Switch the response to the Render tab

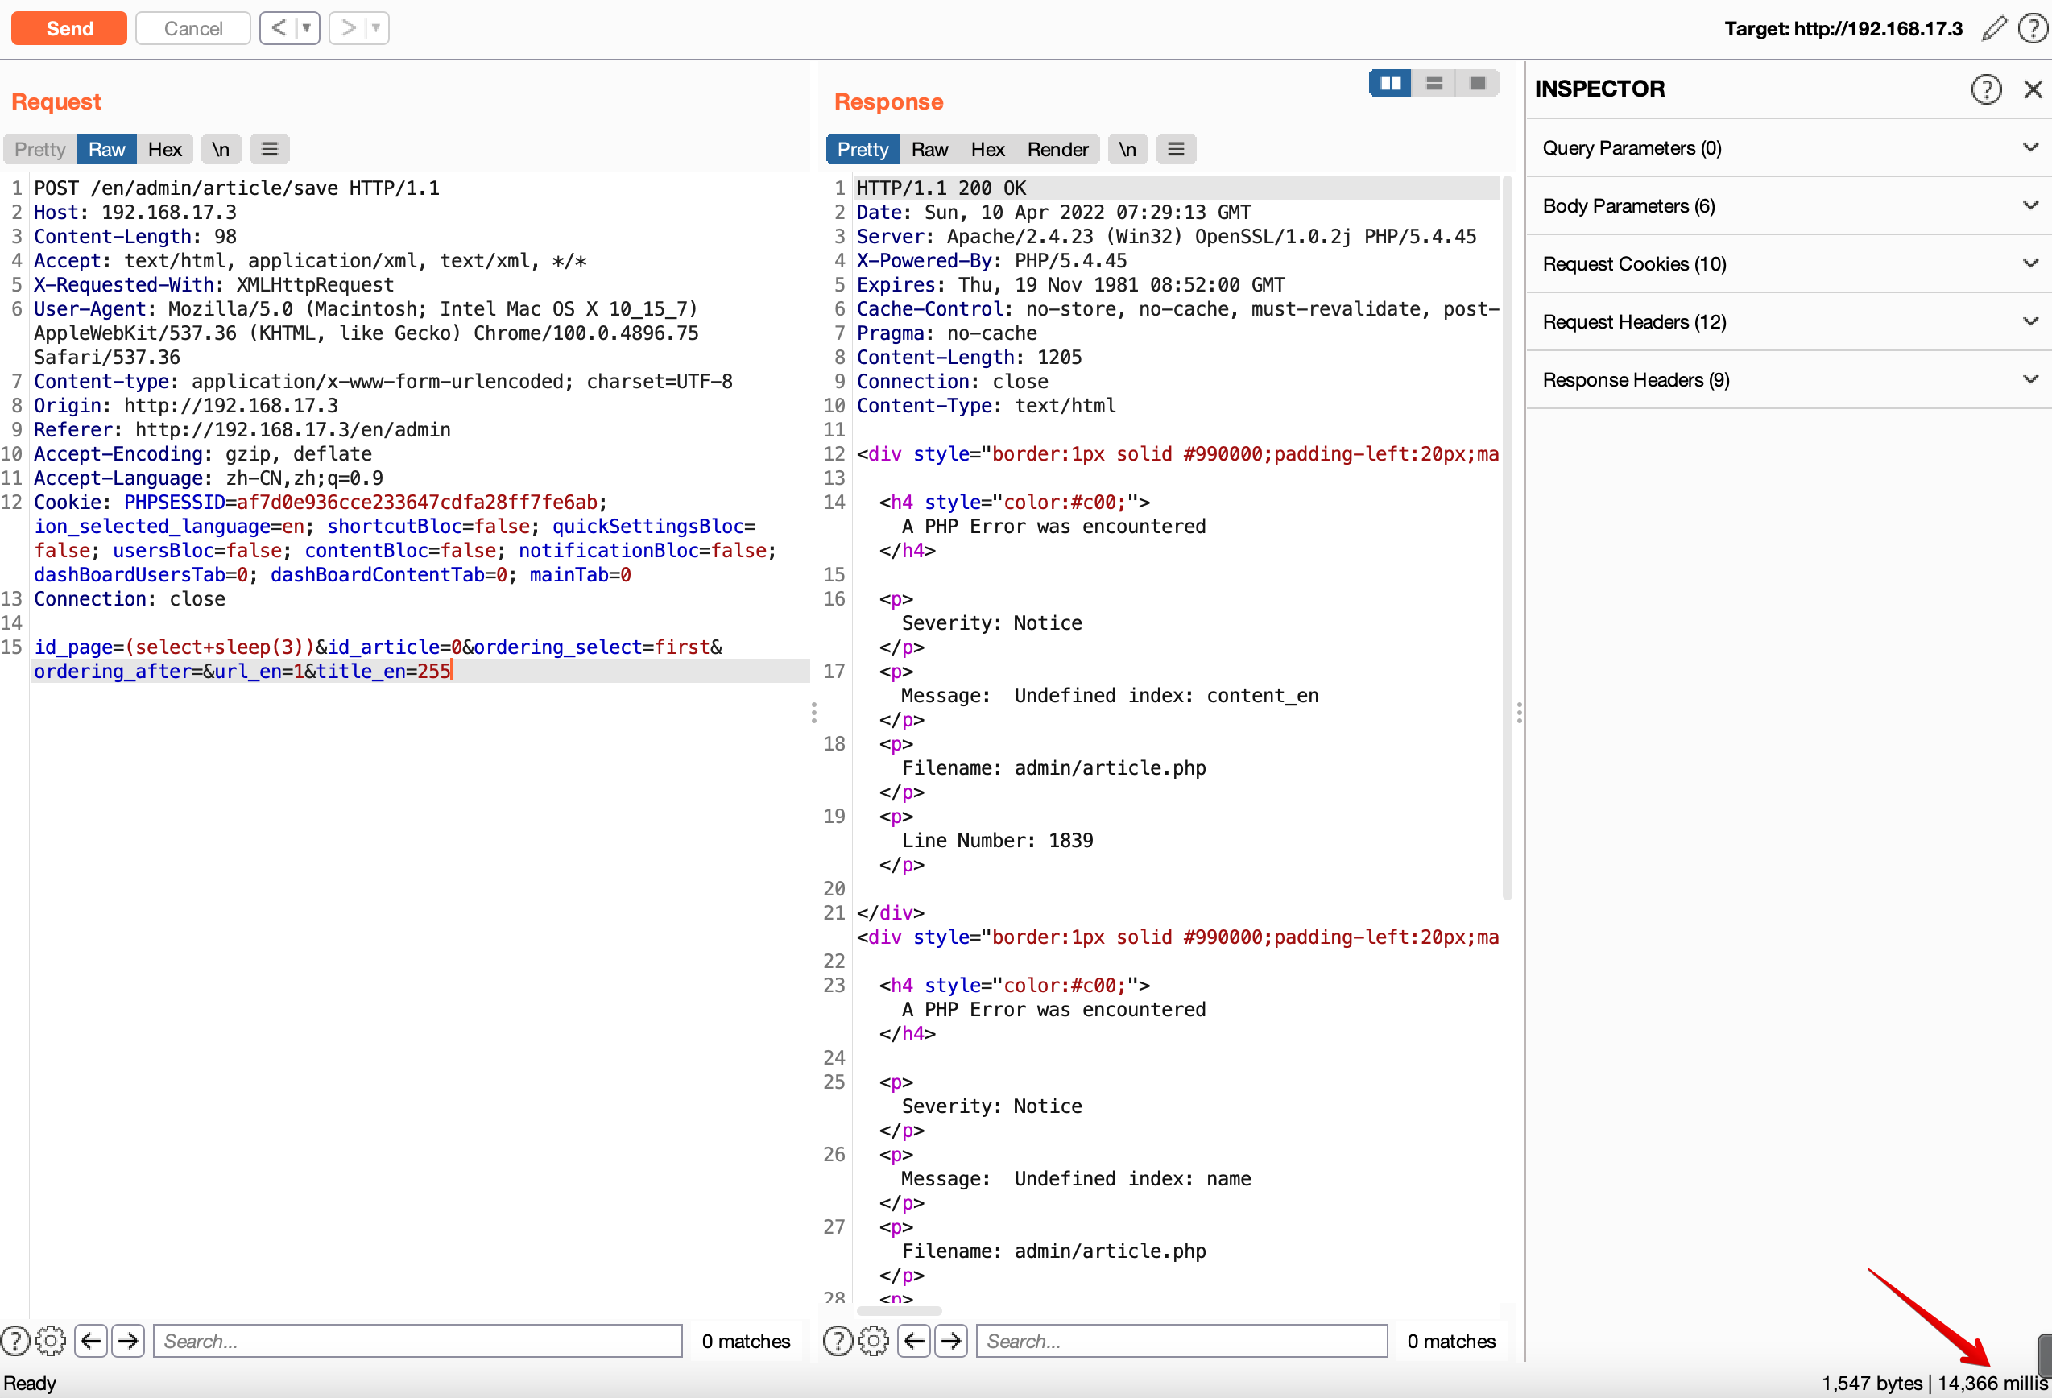point(1057,149)
